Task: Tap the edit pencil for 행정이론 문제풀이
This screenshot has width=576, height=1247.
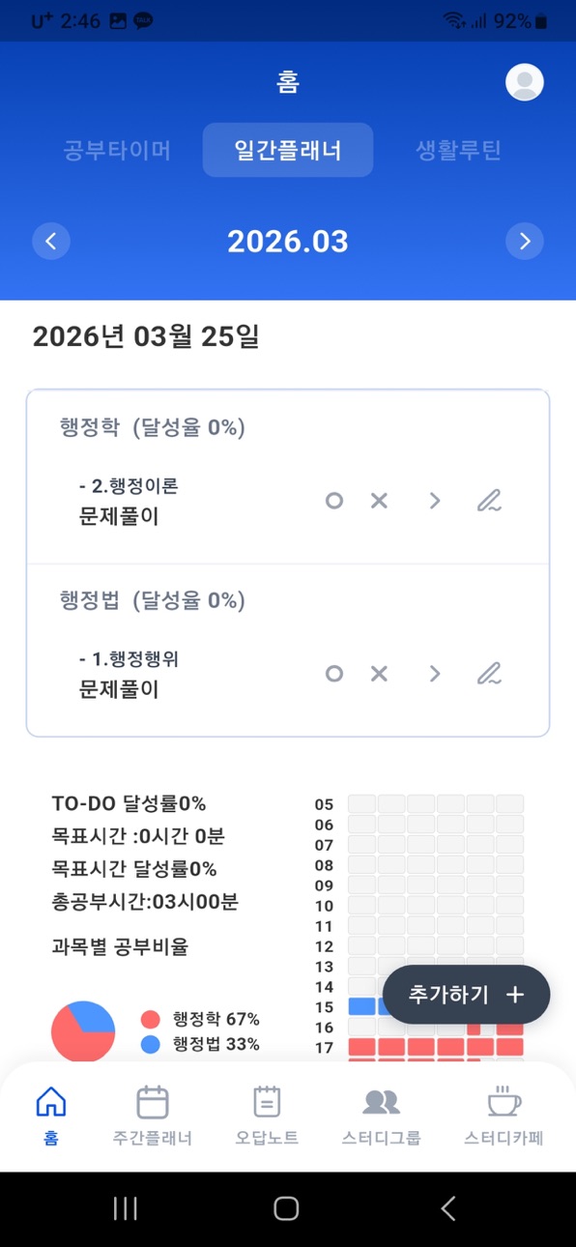Action: [489, 501]
